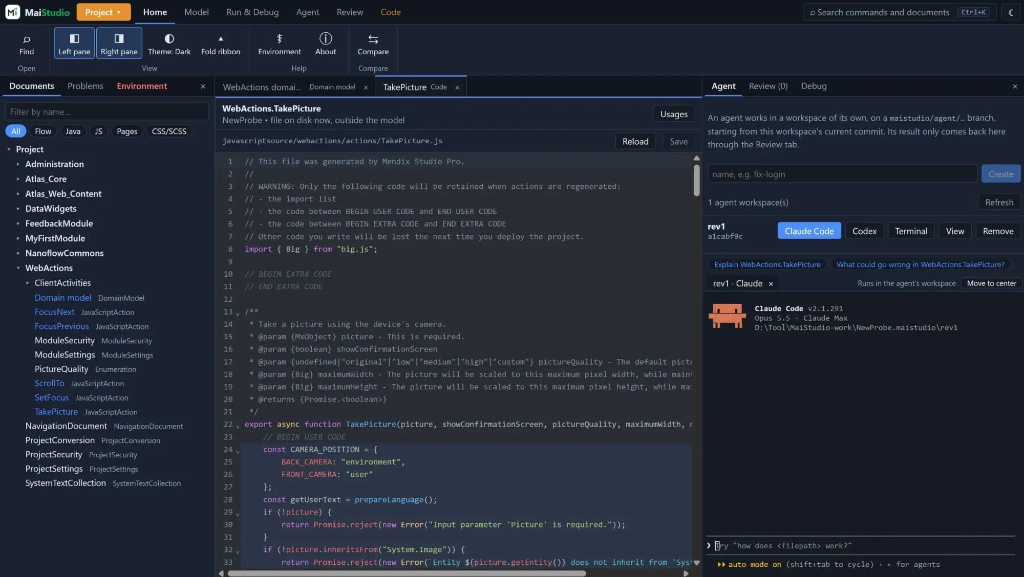Open the Run & Debug tab
This screenshot has width=1024, height=577.
click(252, 12)
